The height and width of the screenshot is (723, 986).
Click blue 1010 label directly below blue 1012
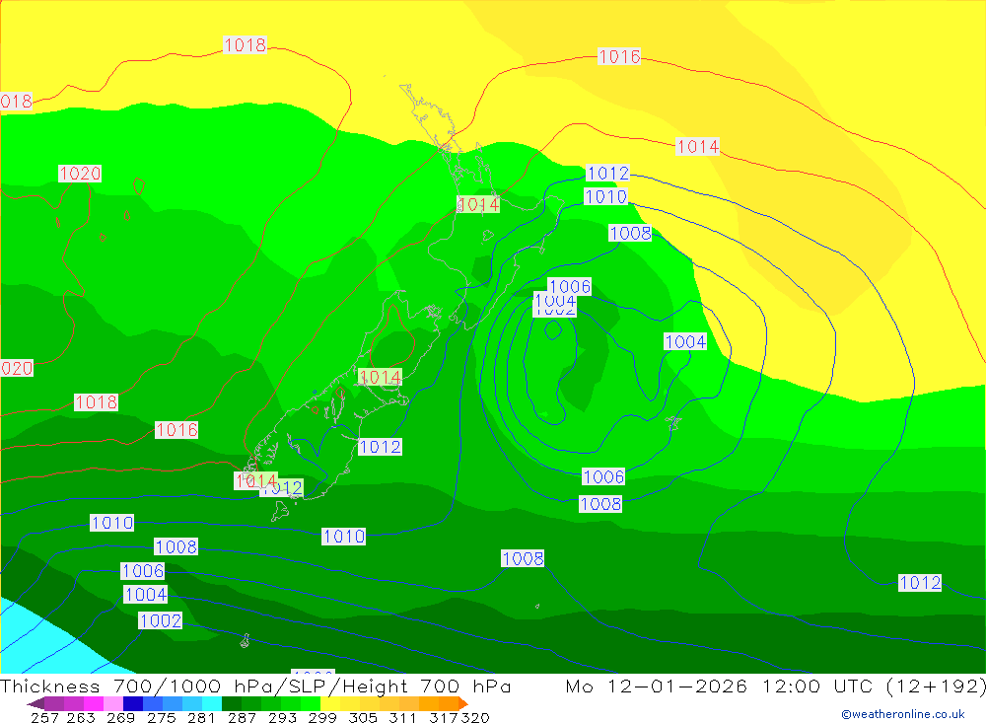pos(605,196)
